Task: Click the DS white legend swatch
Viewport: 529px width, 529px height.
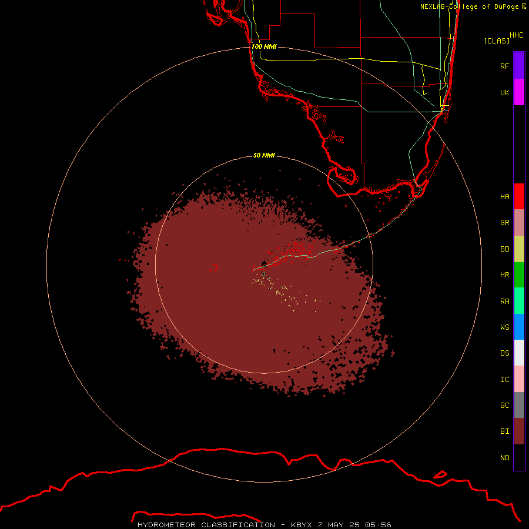Action: point(519,353)
